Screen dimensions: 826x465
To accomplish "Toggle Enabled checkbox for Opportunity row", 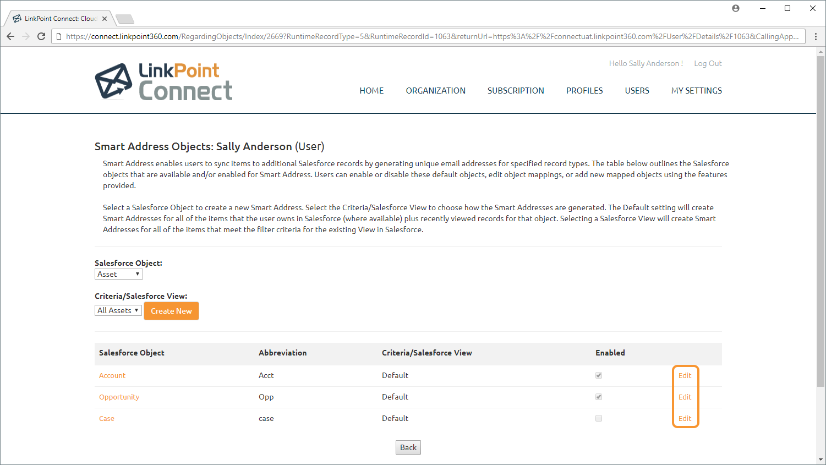I will [x=599, y=397].
